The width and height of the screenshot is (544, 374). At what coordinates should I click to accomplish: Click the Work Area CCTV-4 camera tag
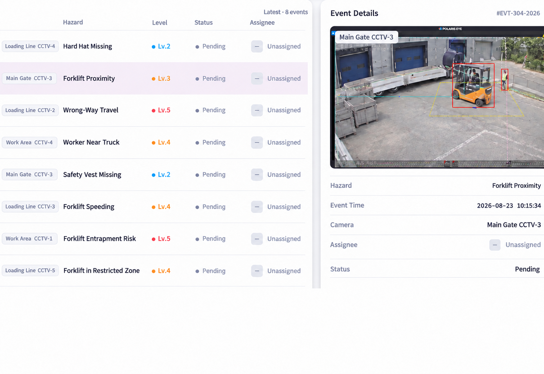pyautogui.click(x=30, y=142)
